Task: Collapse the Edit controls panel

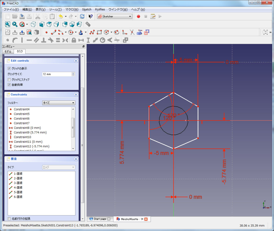Action: coord(76,61)
